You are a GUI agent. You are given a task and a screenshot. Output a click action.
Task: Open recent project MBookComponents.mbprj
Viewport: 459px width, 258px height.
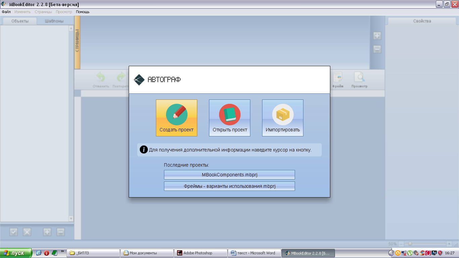point(229,175)
